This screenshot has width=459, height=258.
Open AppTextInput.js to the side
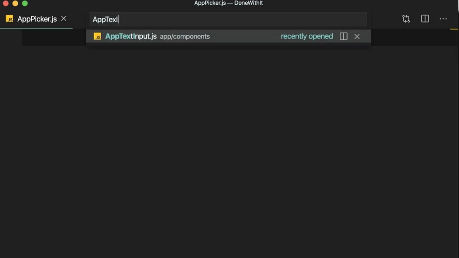point(343,36)
